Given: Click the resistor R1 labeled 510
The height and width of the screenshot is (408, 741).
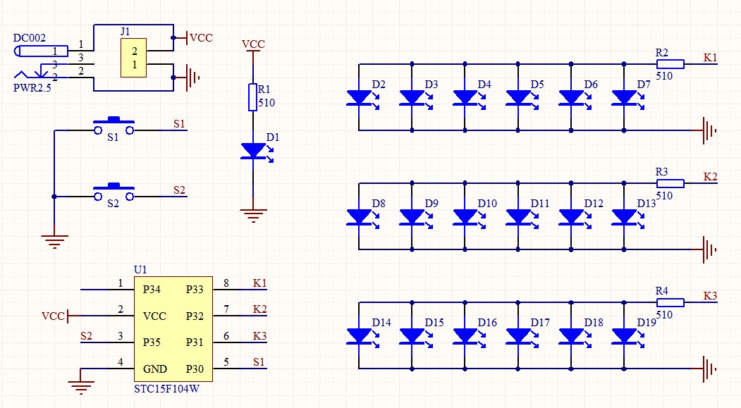Looking at the screenshot, I should 254,98.
